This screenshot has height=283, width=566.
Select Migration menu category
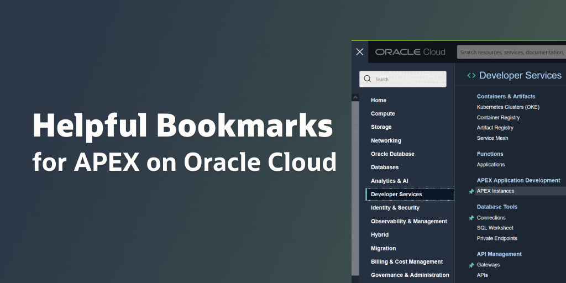point(383,248)
